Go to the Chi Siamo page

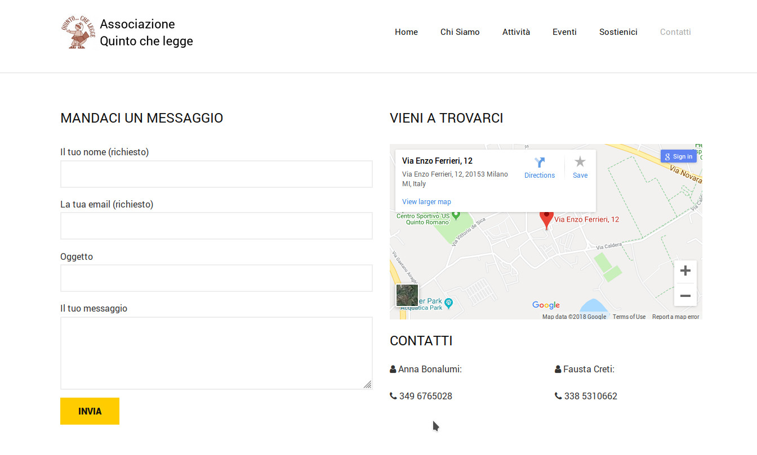(460, 32)
